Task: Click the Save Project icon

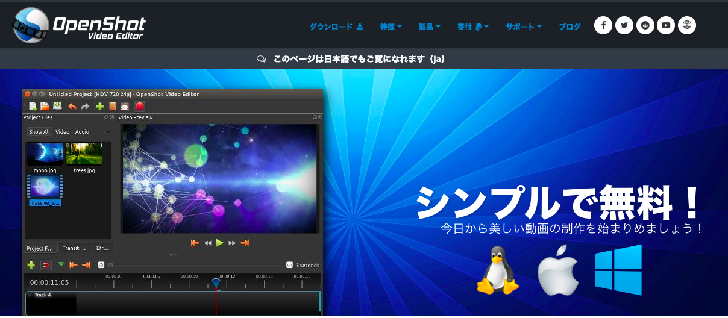Action: 57,106
